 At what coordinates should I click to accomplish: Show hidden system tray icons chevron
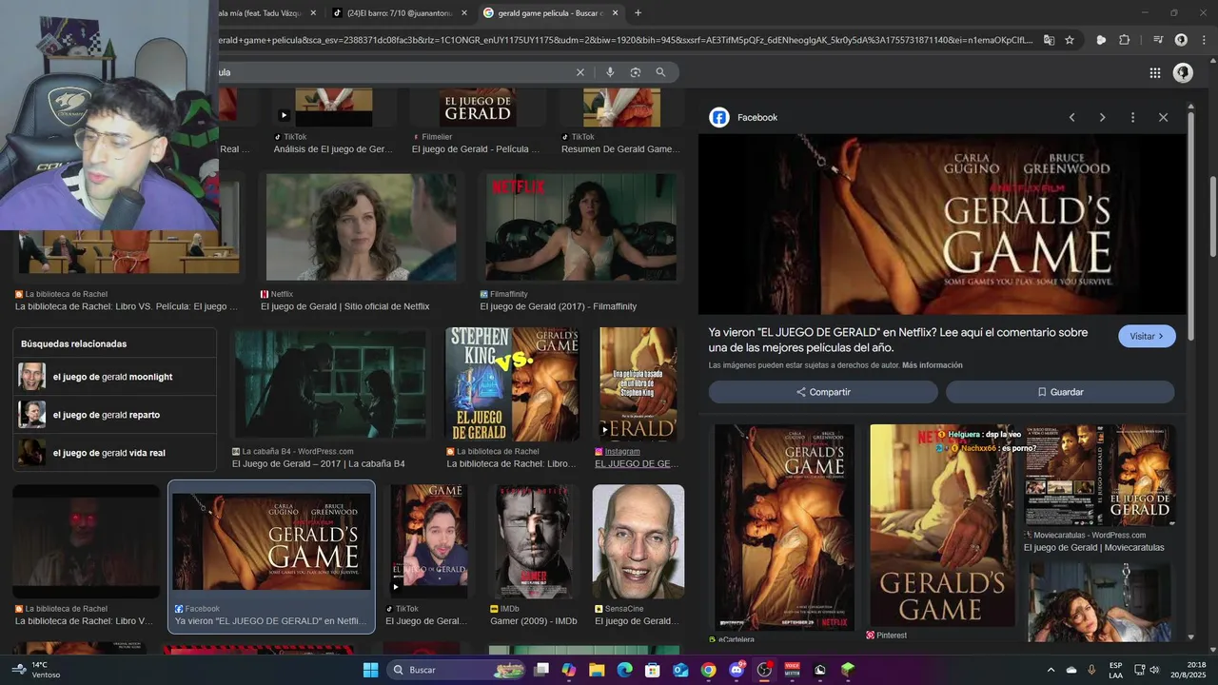(x=1051, y=670)
